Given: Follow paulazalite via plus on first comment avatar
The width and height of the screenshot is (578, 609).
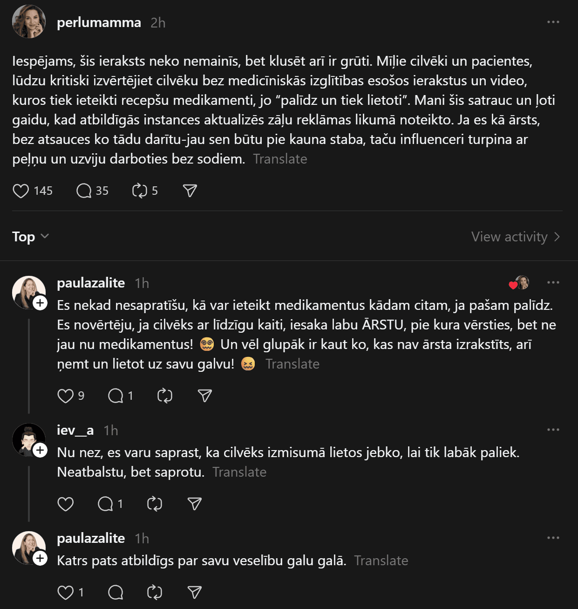Looking at the screenshot, I should (x=41, y=303).
